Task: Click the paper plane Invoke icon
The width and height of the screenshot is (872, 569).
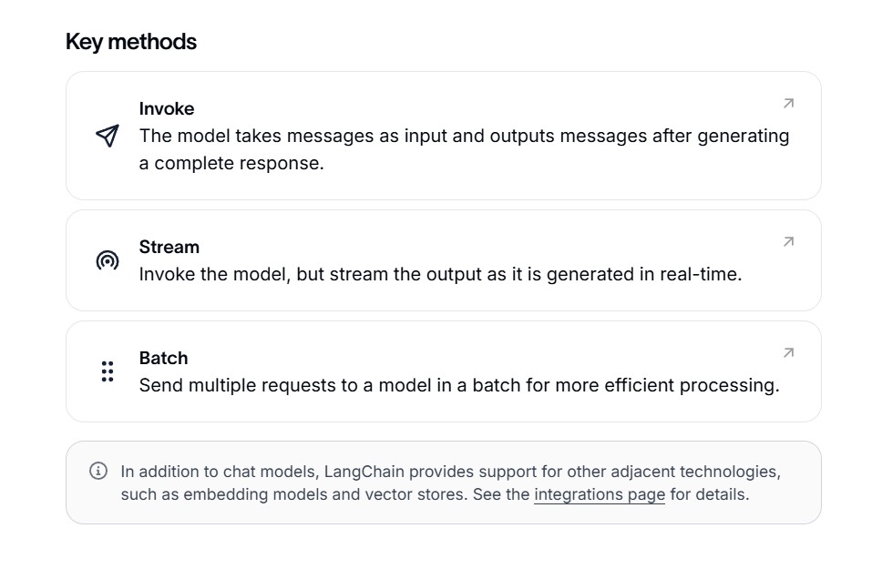Action: coord(108,136)
